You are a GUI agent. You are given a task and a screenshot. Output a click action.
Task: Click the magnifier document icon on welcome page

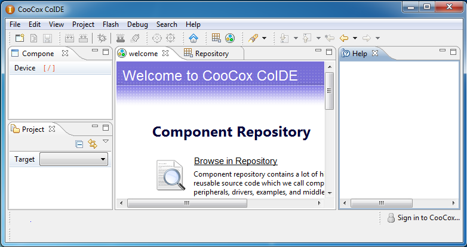170,175
